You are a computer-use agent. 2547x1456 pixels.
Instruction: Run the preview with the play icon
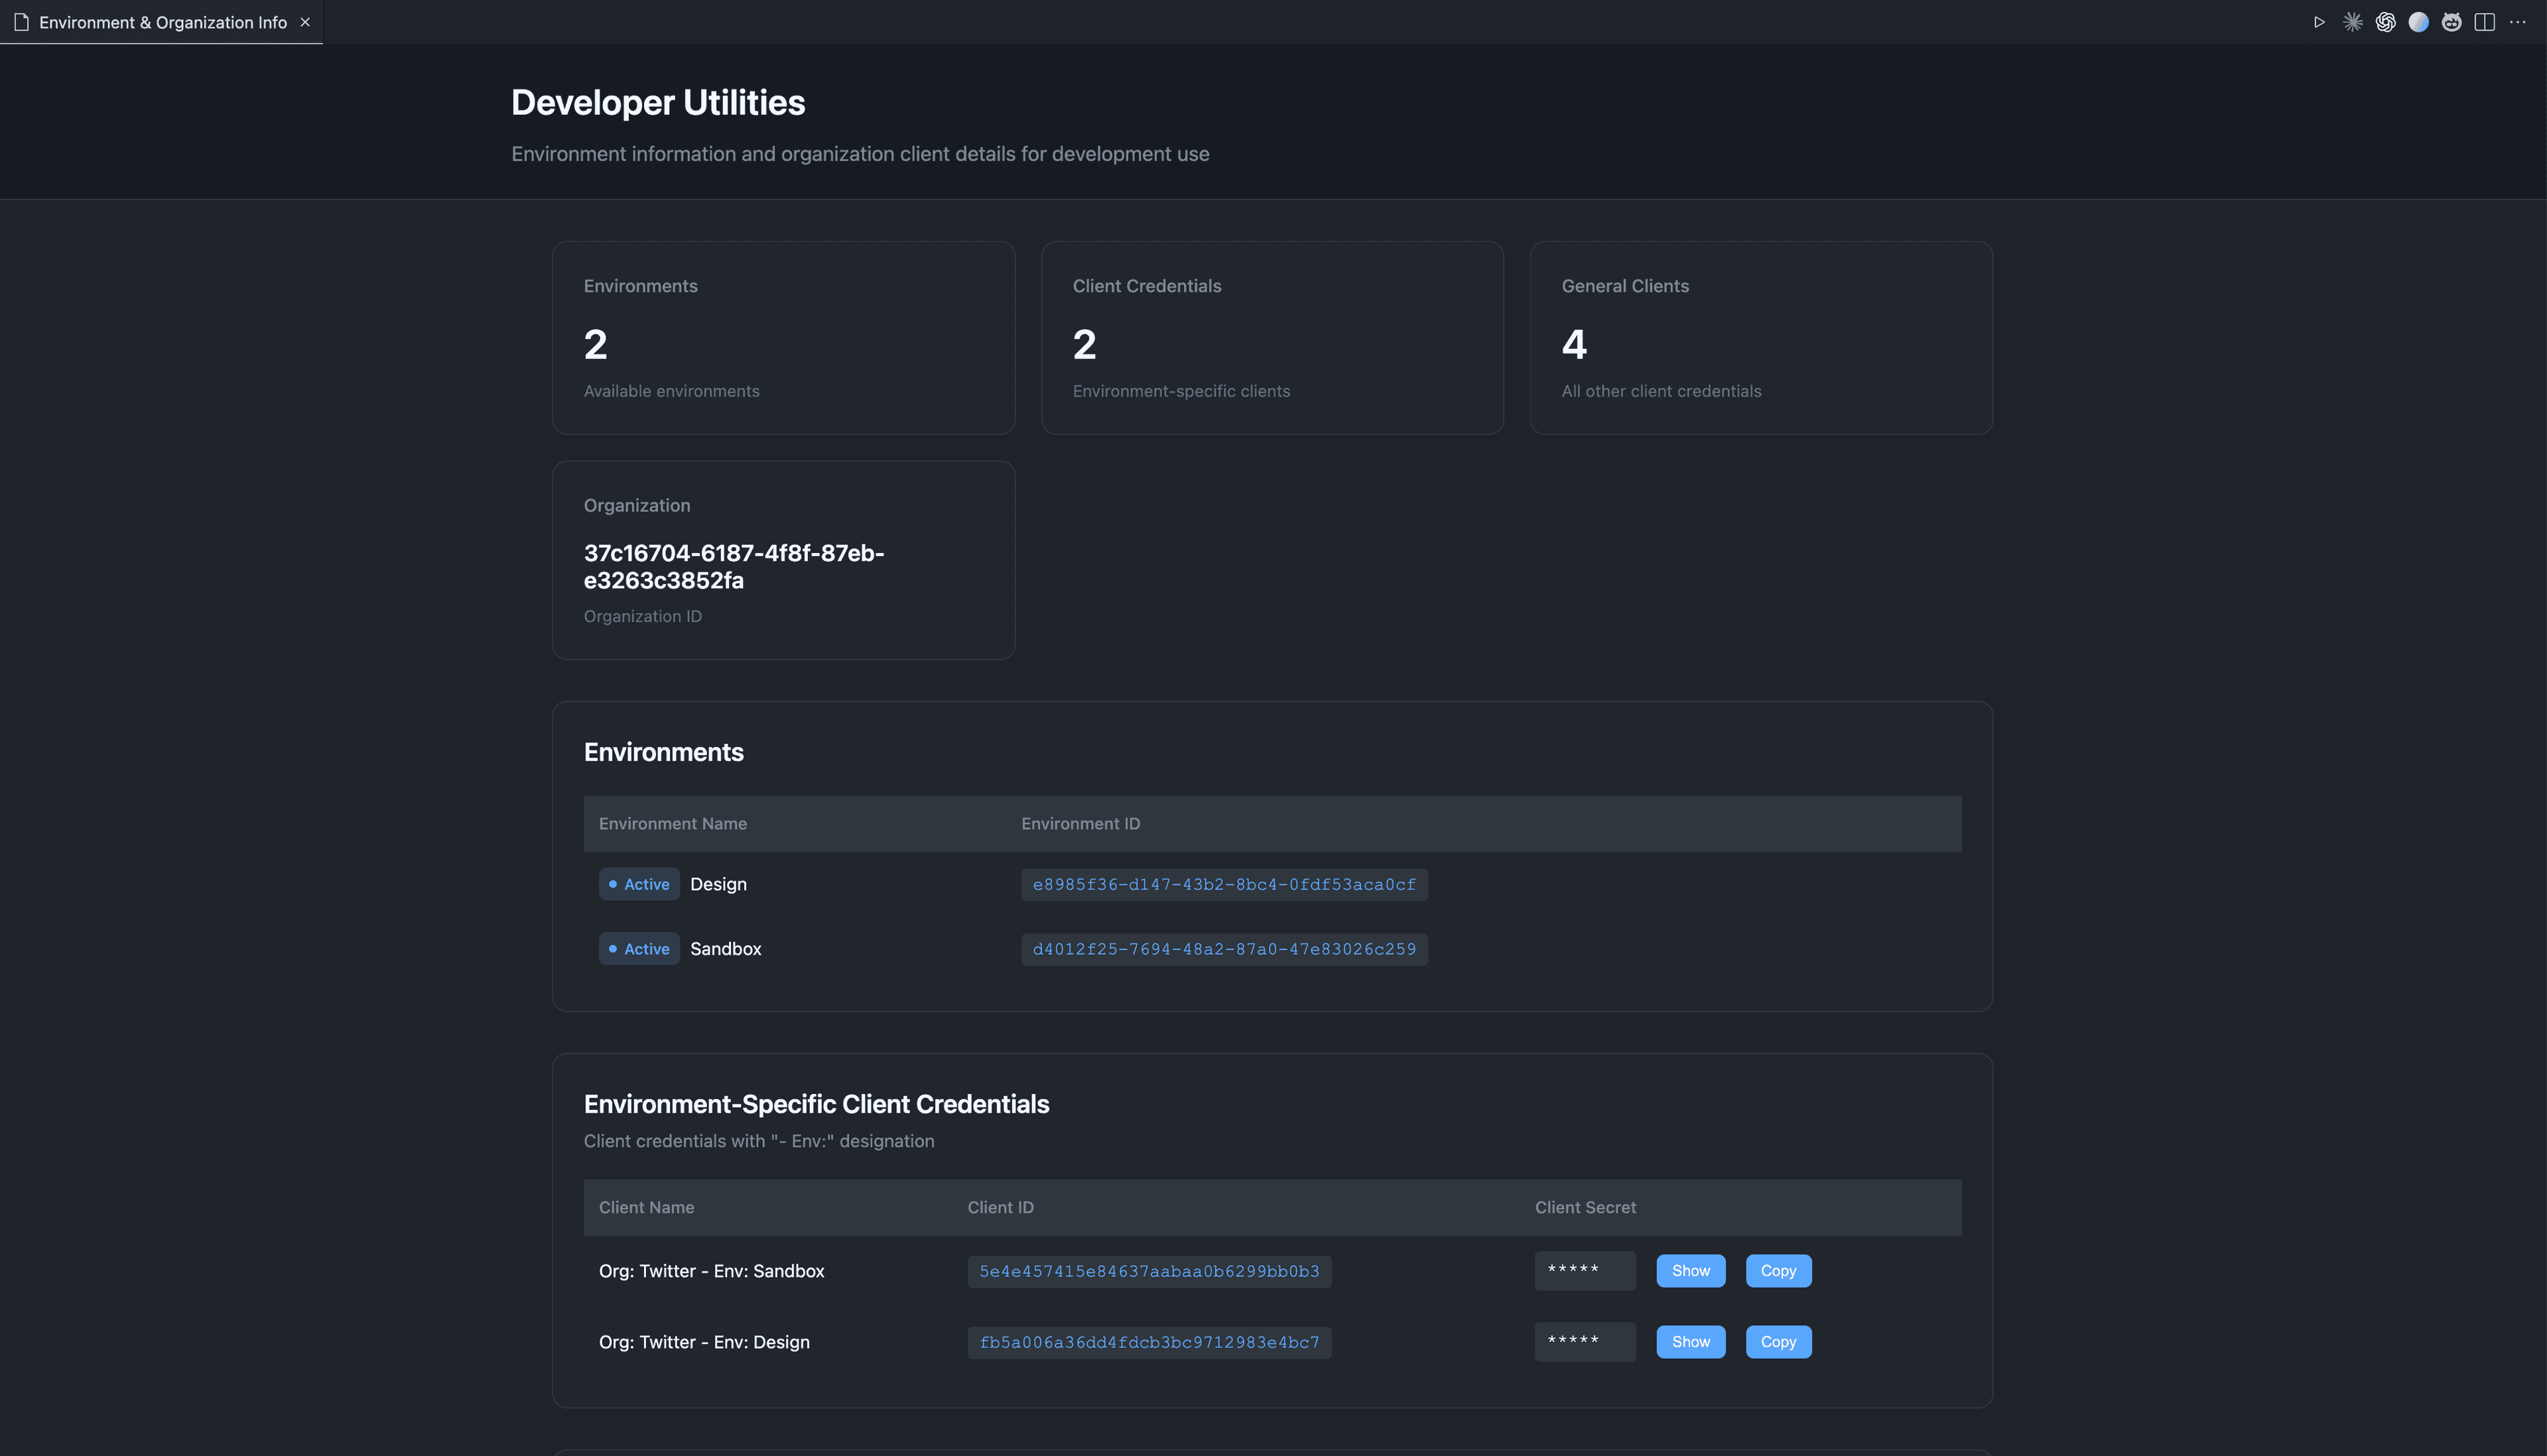[x=2319, y=21]
